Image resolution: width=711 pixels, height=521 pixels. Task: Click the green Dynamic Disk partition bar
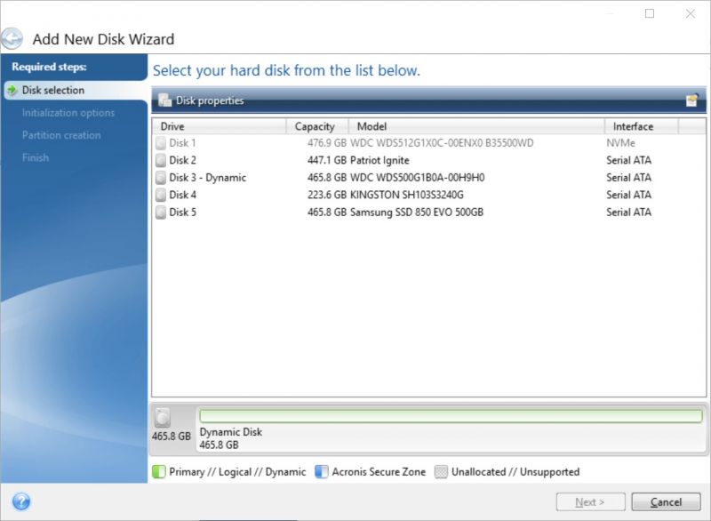click(x=451, y=416)
